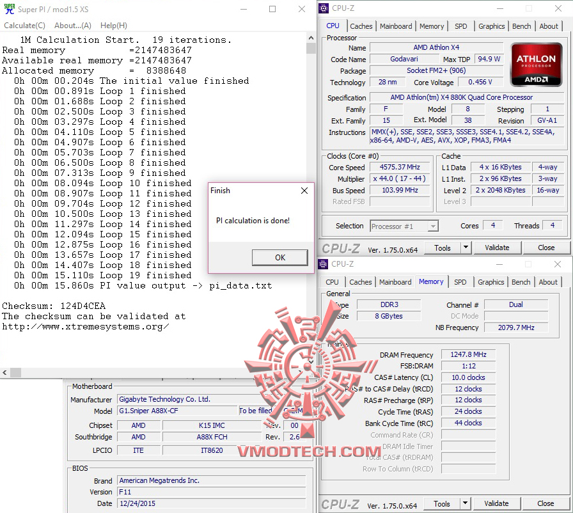Click the Bus Speed value 103.99 MHz

pos(400,190)
